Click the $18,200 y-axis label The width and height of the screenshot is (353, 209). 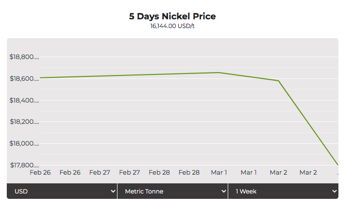pos(24,122)
